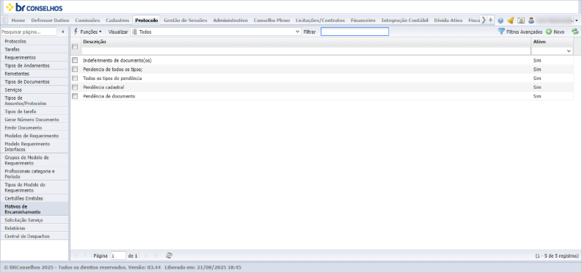Refresh the grid with green arrows icon

[575, 32]
